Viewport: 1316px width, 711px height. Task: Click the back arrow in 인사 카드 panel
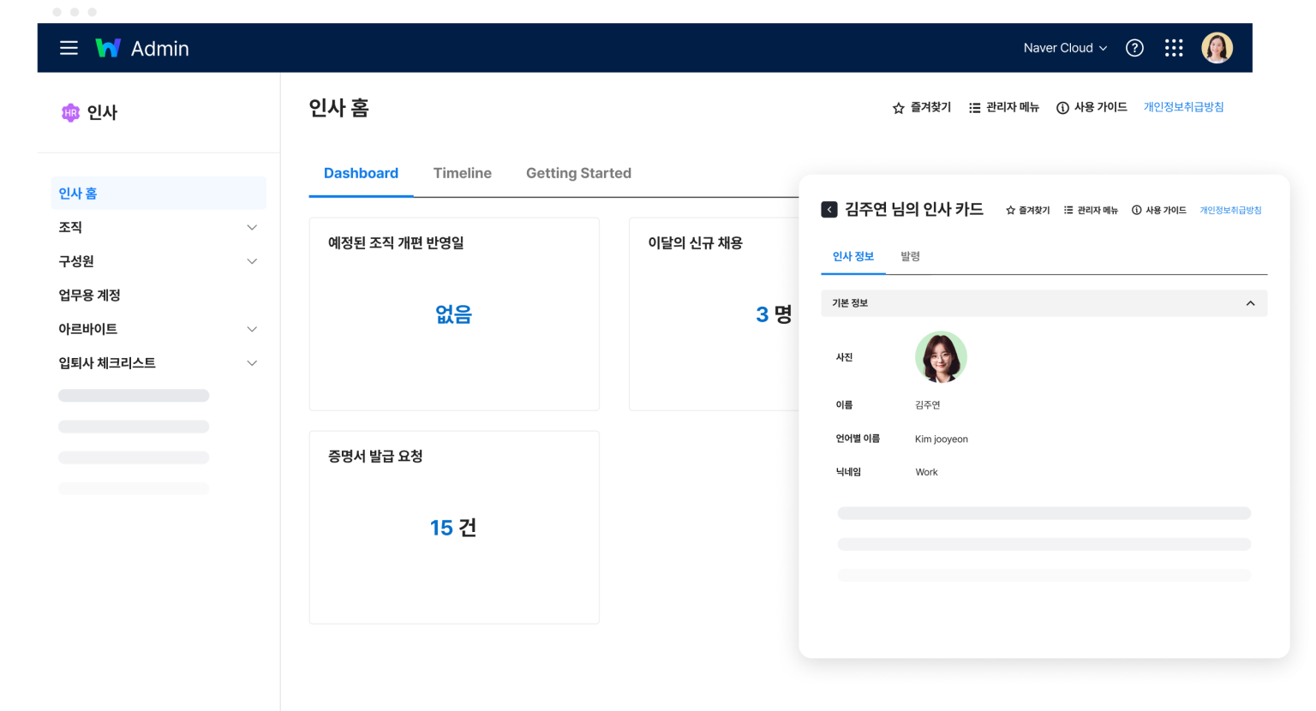[828, 210]
